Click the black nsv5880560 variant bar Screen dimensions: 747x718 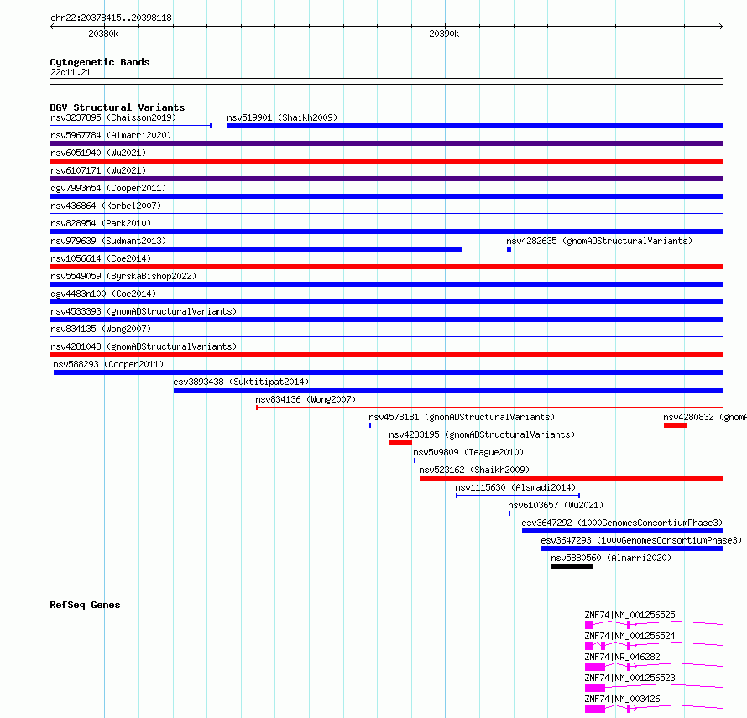tap(572, 566)
